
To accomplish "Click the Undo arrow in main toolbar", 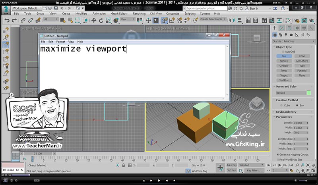I will click(x=7, y=20).
